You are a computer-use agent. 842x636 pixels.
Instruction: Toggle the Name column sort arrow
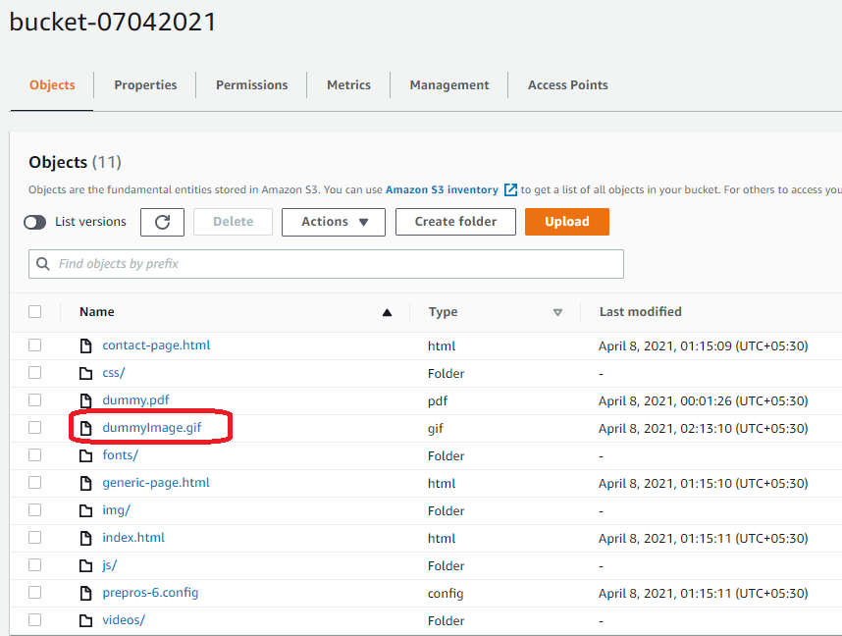387,311
